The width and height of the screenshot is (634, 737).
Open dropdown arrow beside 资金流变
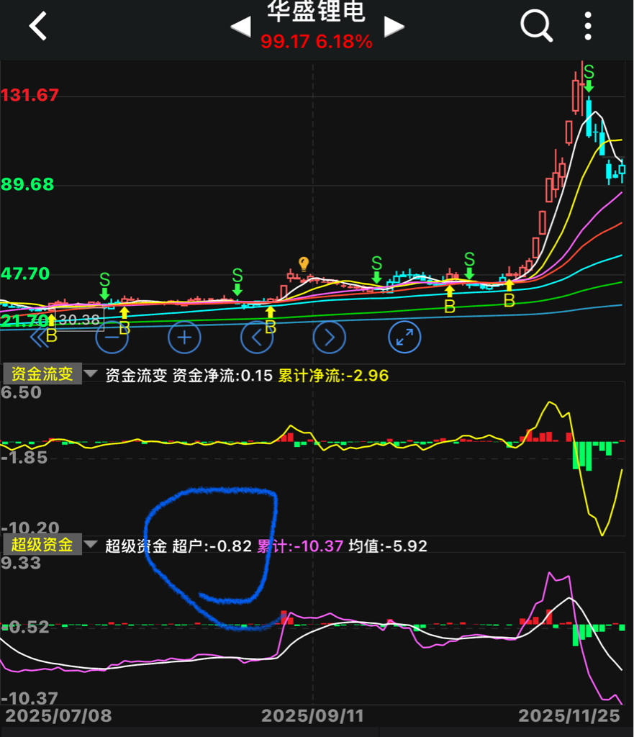[90, 374]
